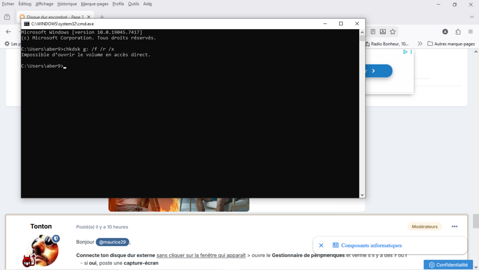Show more bookmarks with the double chevron
This screenshot has height=270, width=479.
point(420,44)
